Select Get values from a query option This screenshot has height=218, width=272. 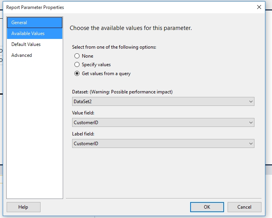pos(77,74)
